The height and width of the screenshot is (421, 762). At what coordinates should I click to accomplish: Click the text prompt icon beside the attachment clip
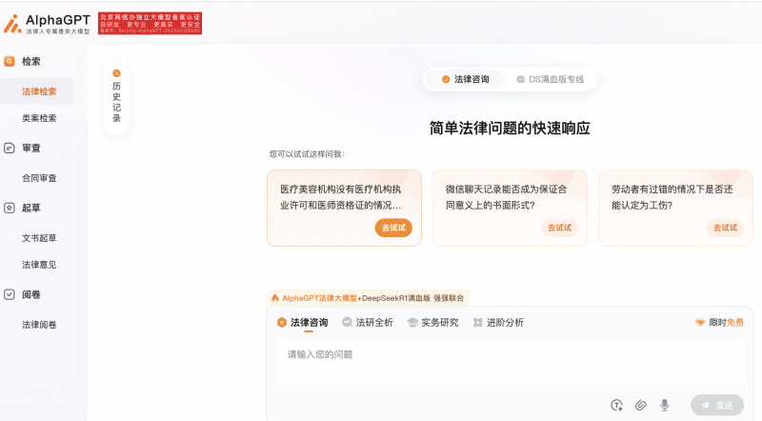(616, 405)
